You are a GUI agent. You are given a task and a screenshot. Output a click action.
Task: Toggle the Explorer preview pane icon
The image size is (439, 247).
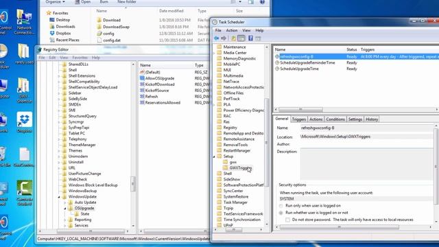pyautogui.click(x=251, y=2)
